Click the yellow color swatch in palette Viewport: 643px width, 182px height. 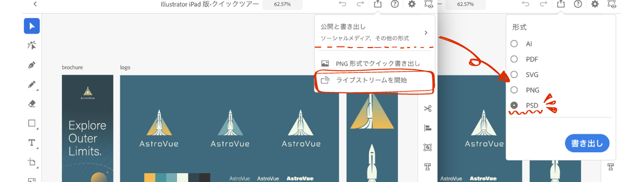pyautogui.click(x=149, y=178)
